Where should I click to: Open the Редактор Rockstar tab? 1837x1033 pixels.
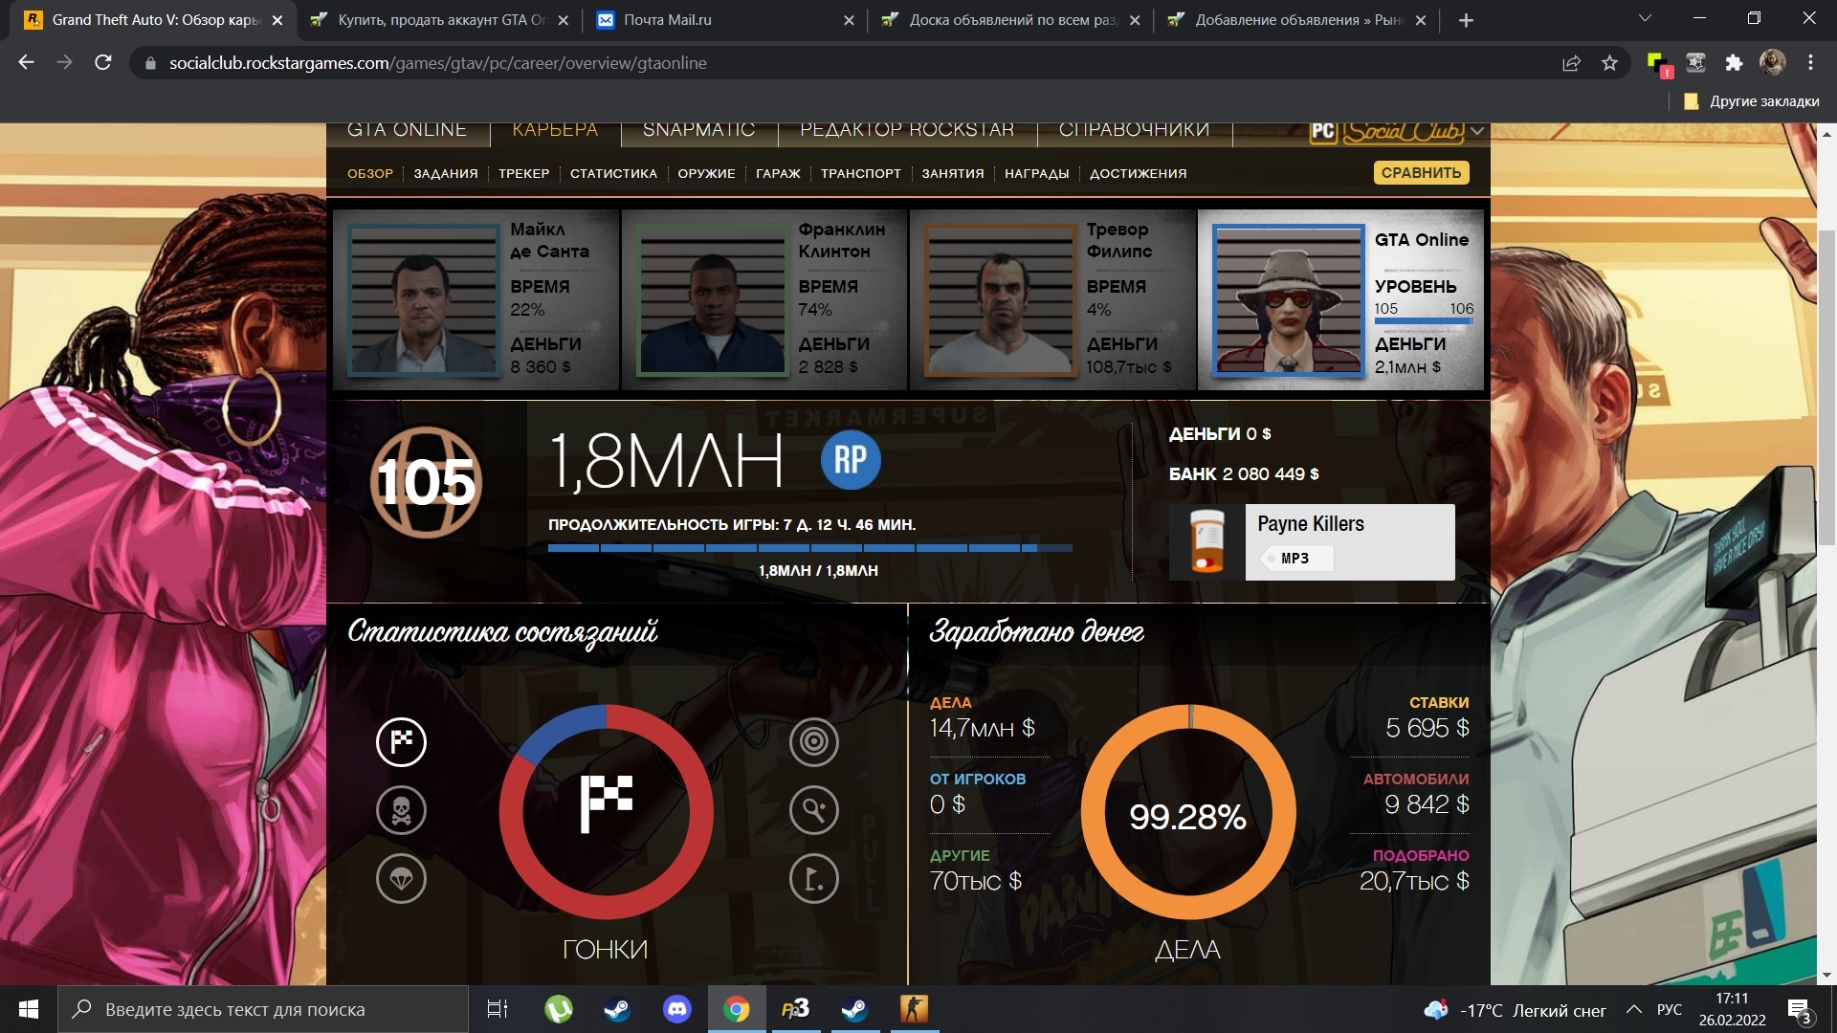pyautogui.click(x=907, y=130)
